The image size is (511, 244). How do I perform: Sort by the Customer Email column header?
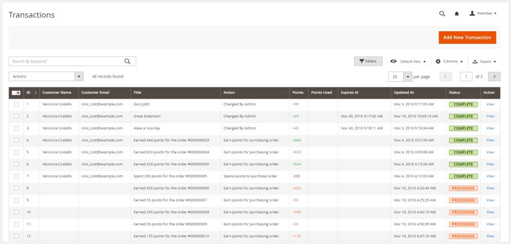104,93
